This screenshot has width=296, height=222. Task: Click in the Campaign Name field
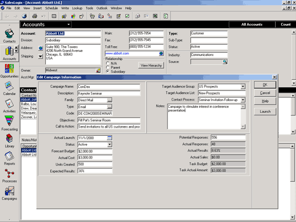coord(109,87)
